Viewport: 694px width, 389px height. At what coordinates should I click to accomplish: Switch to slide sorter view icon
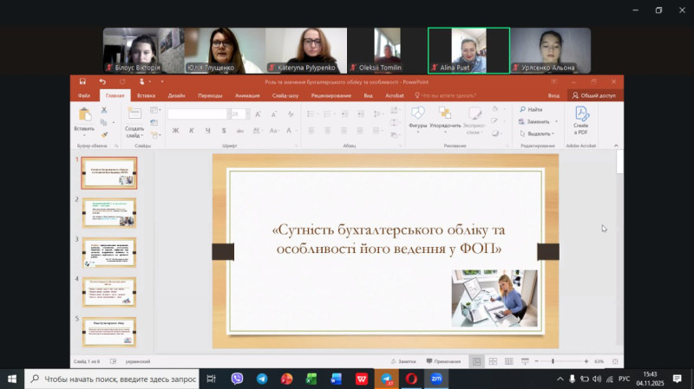point(492,360)
